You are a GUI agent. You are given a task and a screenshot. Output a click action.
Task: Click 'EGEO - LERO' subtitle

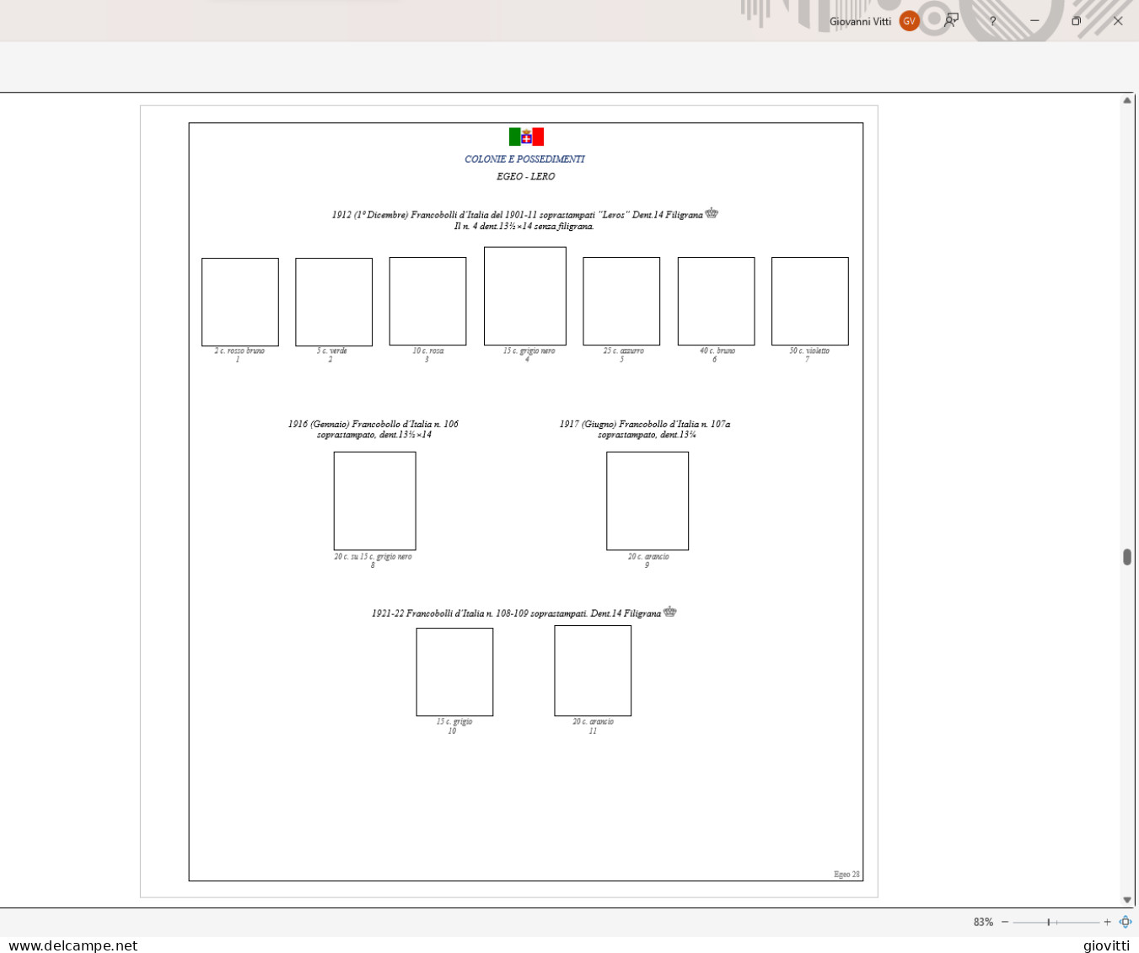point(525,176)
